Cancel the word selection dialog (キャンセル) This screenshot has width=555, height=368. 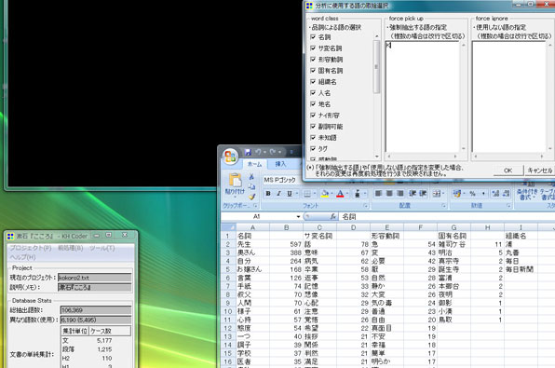tap(540, 170)
